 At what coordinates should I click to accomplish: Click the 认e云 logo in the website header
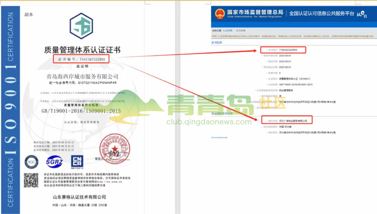[x=362, y=14]
